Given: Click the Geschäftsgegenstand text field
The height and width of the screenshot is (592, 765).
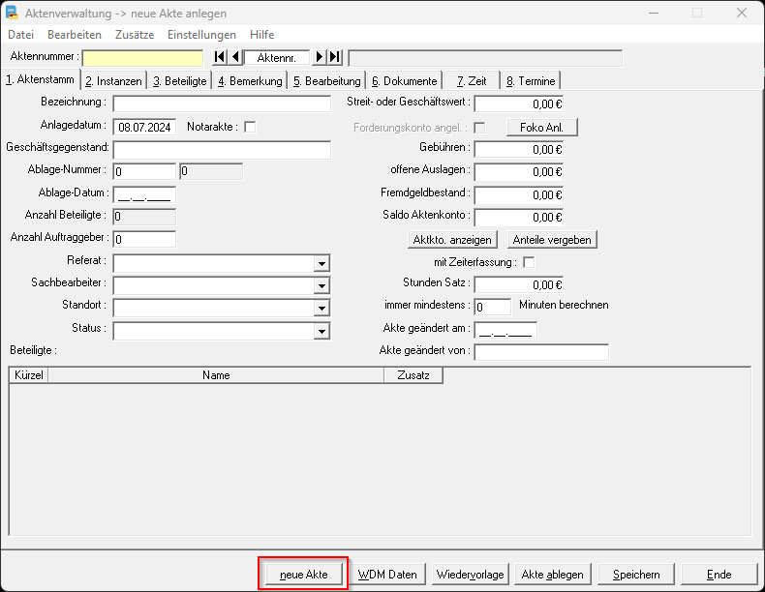Looking at the screenshot, I should (x=222, y=150).
